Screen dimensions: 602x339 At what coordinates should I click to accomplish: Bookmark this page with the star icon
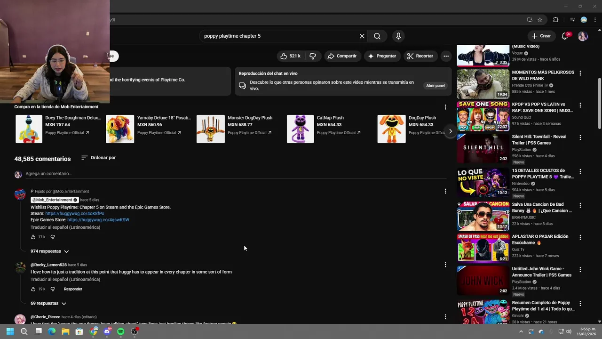pyautogui.click(x=540, y=20)
